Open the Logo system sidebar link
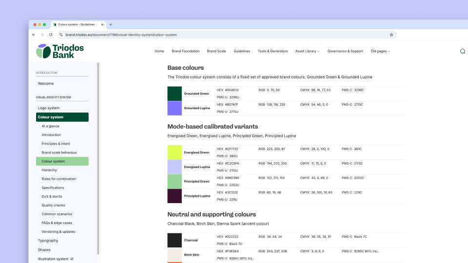This screenshot has height=263, width=468. 49,108
